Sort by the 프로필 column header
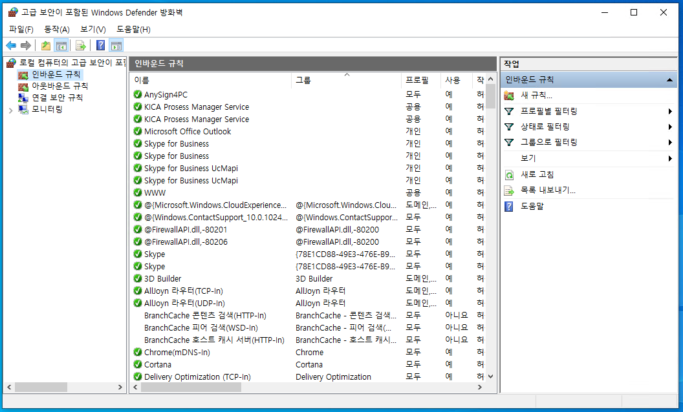 point(421,80)
